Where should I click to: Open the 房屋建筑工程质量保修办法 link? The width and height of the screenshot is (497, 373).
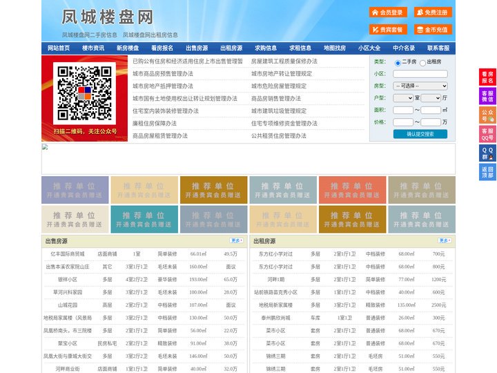click(x=284, y=61)
